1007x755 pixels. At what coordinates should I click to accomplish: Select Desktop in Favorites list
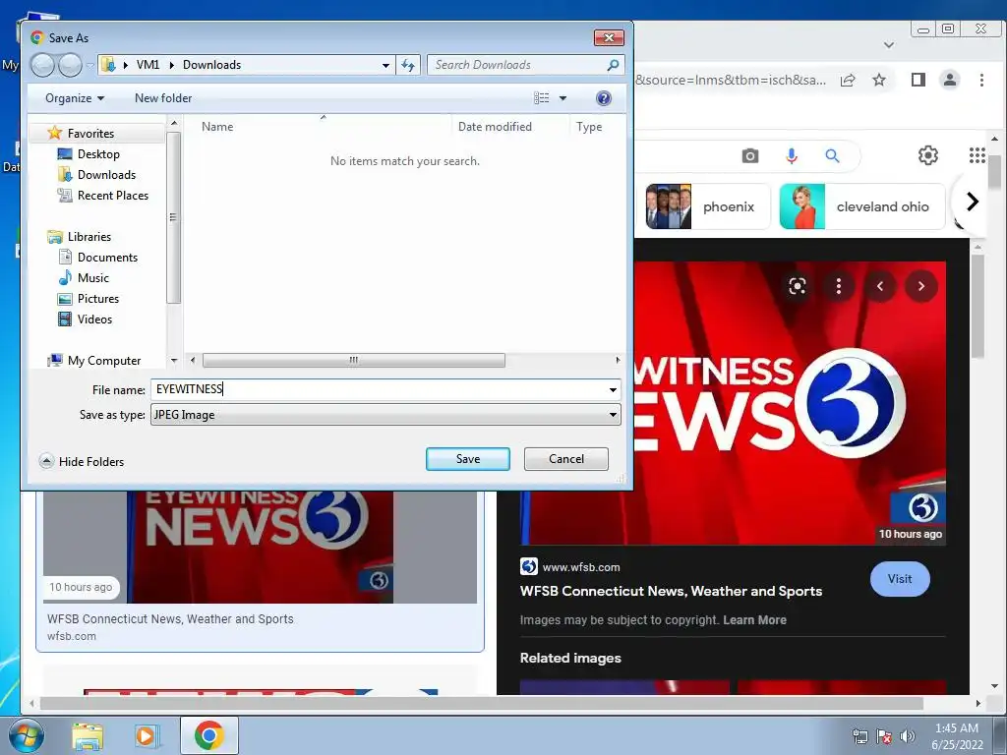tap(98, 154)
